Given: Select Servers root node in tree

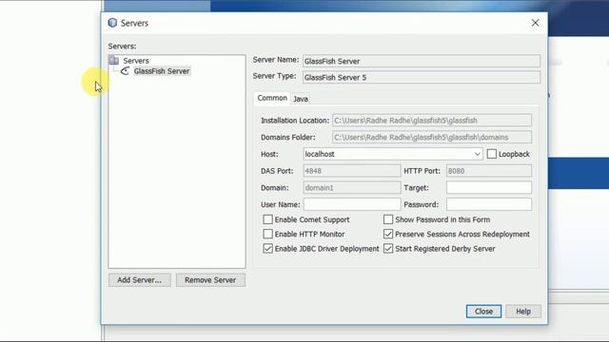Looking at the screenshot, I should click(136, 61).
